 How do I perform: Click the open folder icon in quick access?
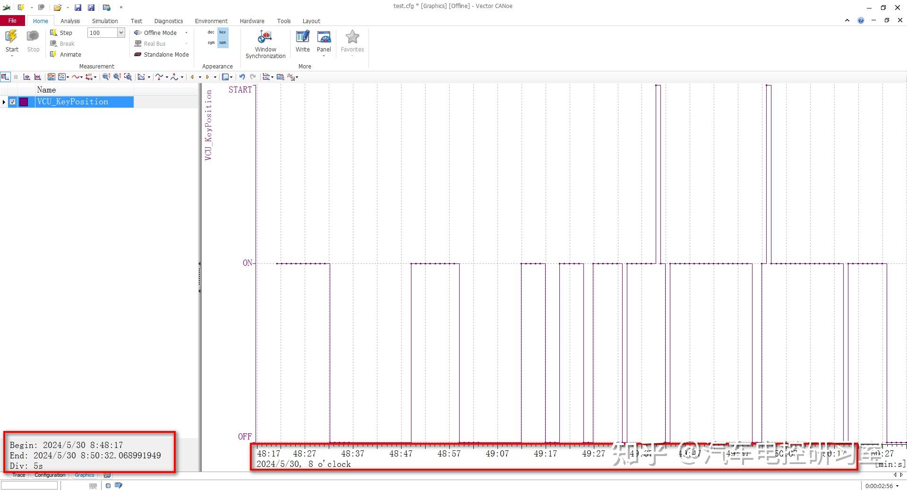tap(57, 8)
